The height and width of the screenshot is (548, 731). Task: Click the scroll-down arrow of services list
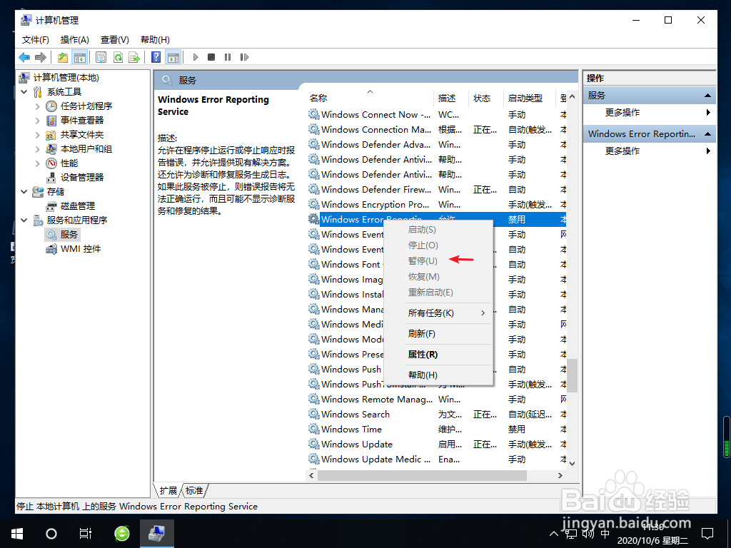pyautogui.click(x=572, y=463)
